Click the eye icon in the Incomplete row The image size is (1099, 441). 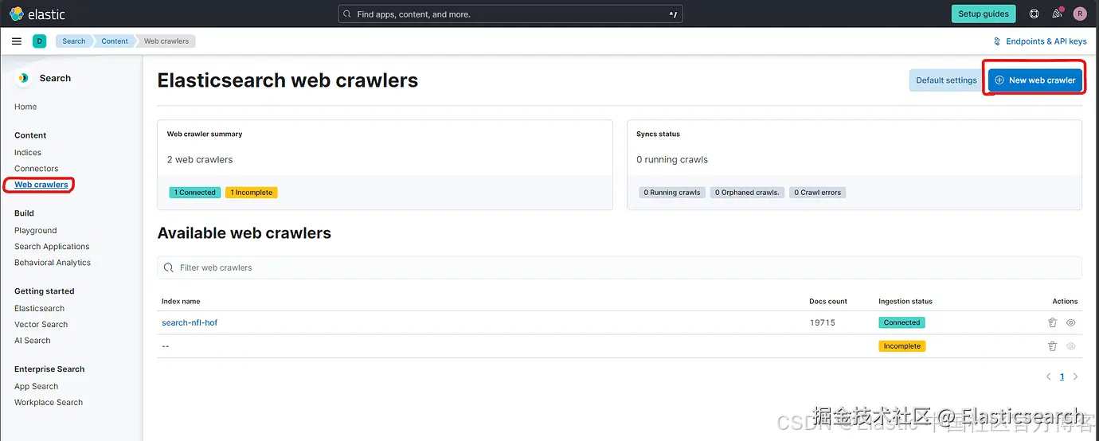(x=1071, y=346)
